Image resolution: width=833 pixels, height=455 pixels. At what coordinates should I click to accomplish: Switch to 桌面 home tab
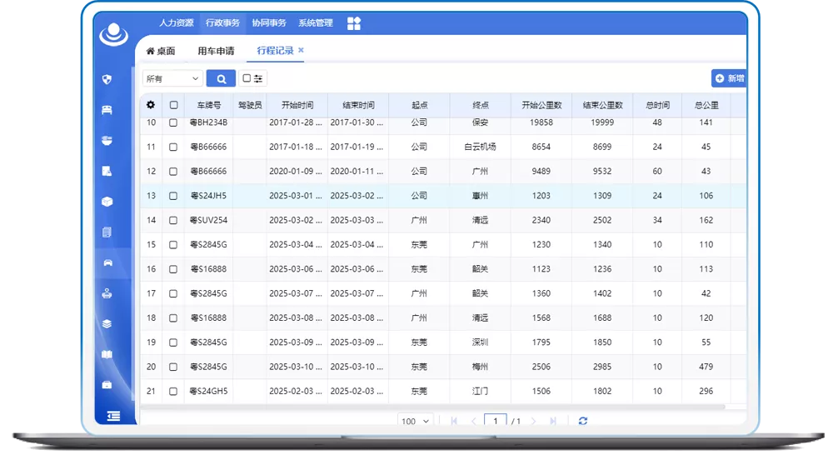(x=161, y=51)
